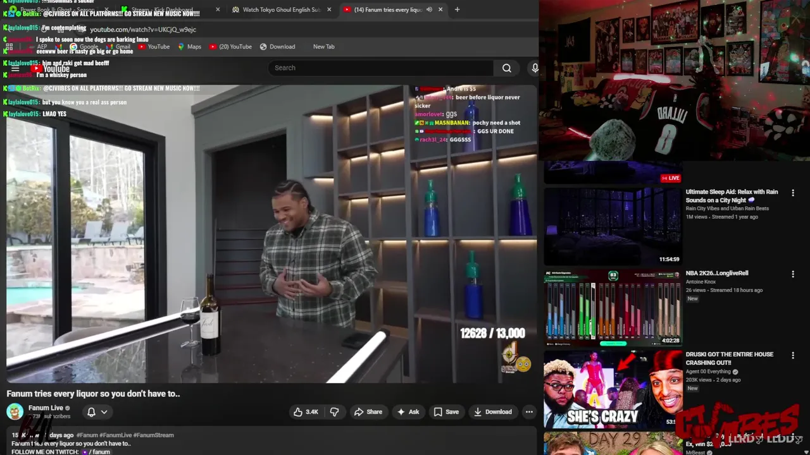This screenshot has height=455, width=810.
Task: Close the Fanum YouTube tab
Action: click(x=440, y=9)
